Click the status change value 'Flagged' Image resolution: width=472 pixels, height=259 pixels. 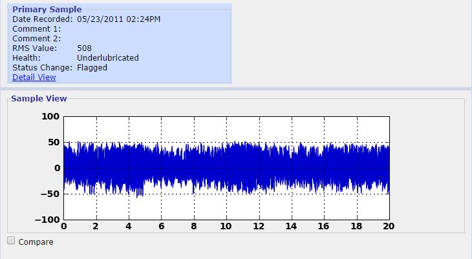(92, 68)
